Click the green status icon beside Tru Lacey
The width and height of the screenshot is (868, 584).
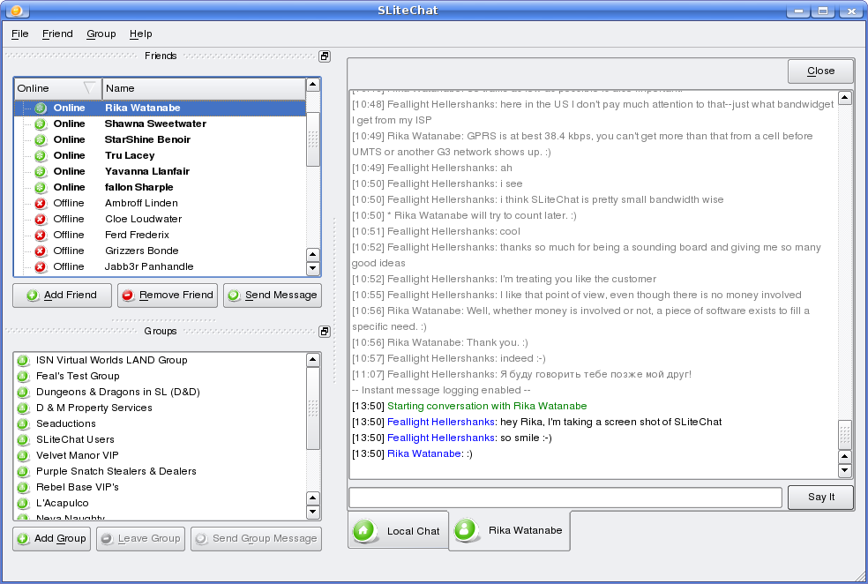(41, 156)
